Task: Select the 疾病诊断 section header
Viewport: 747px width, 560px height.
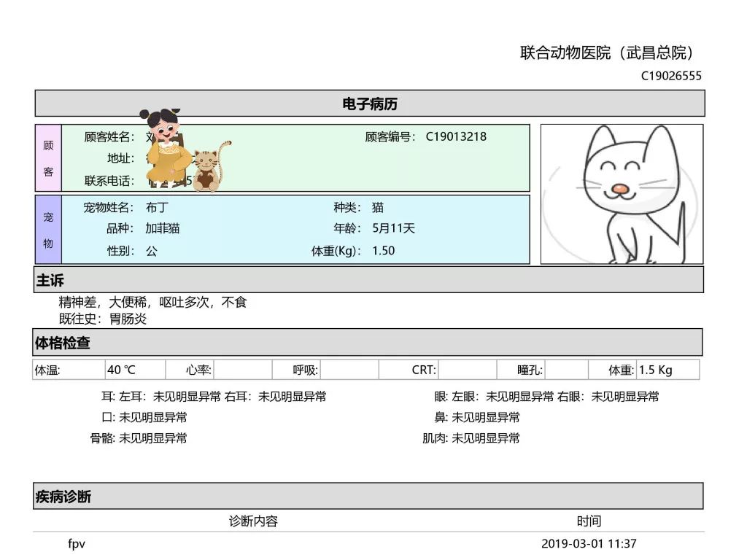Action: coord(61,497)
